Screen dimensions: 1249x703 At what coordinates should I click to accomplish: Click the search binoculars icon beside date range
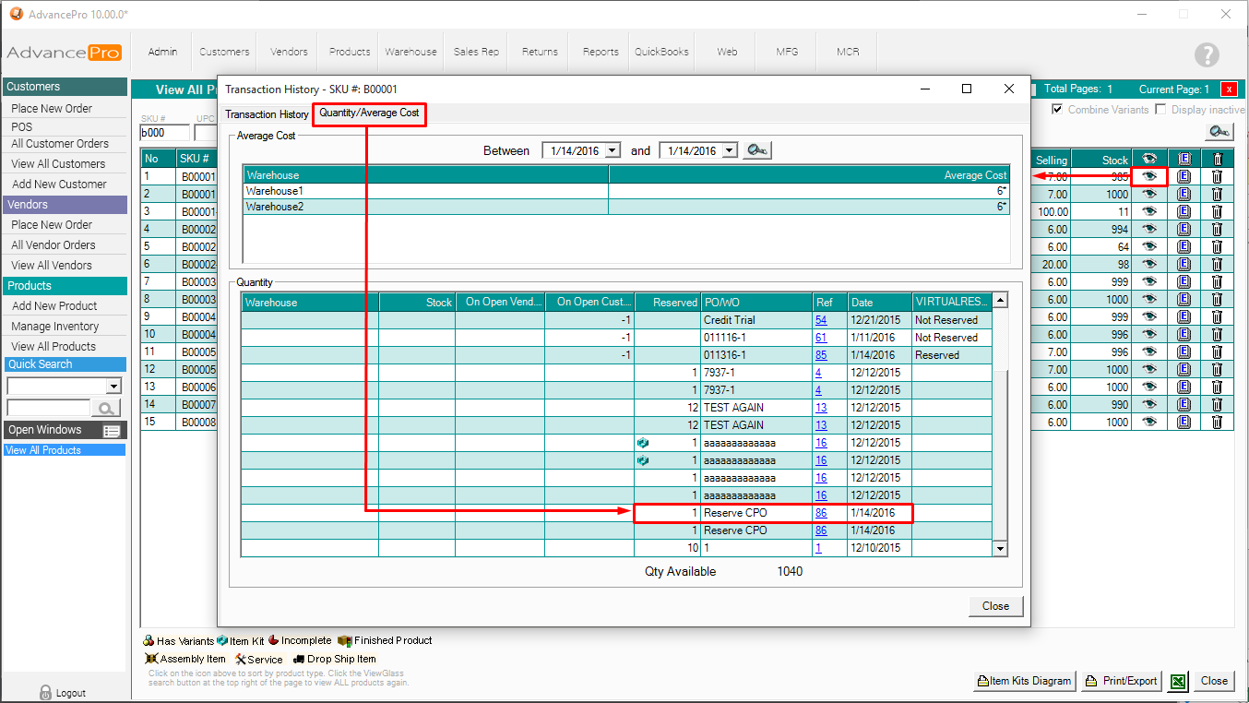pyautogui.click(x=756, y=150)
